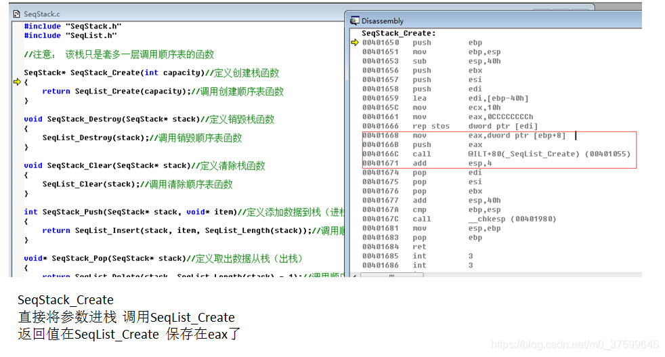
Task: Click disassembly line 00401653 sub esp,40h
Action: (x=431, y=61)
